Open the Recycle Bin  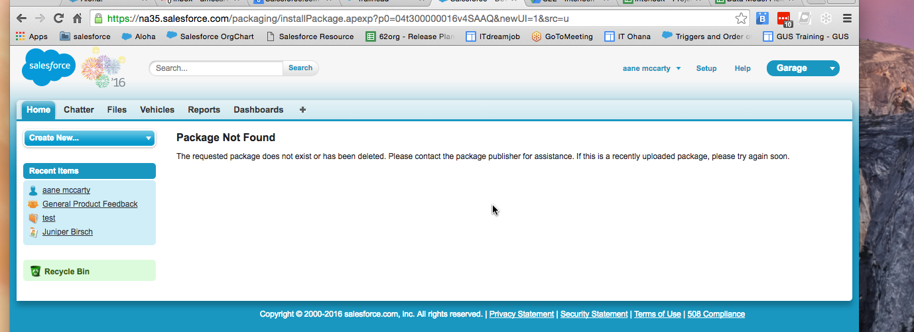[x=67, y=272]
